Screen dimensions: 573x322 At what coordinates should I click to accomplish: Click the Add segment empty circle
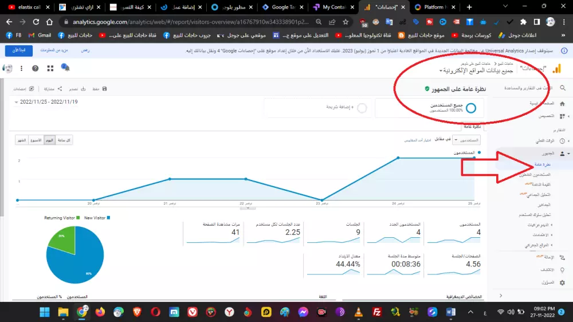[362, 108]
